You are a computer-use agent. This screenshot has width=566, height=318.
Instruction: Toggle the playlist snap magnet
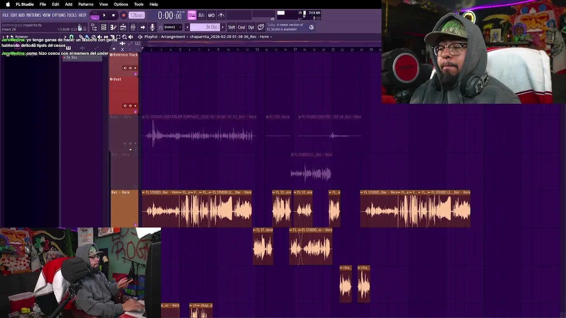coord(71,37)
